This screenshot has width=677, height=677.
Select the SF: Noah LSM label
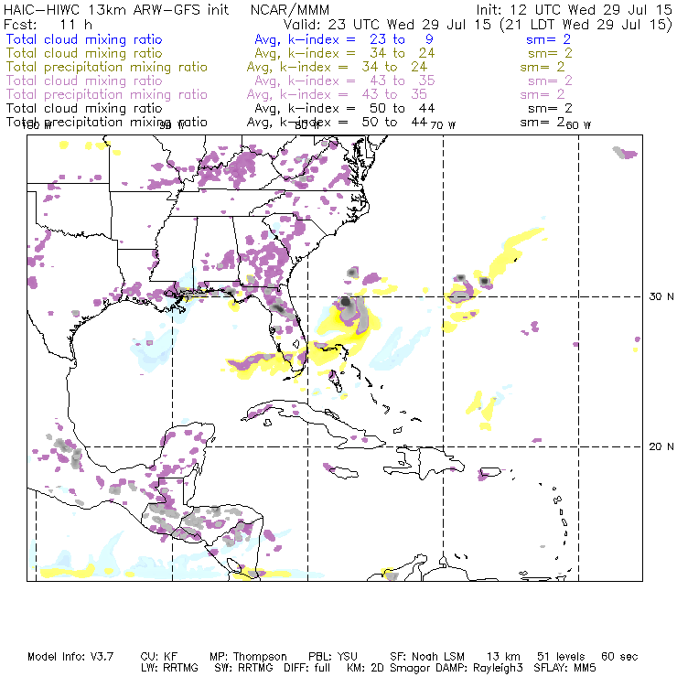click(x=427, y=657)
